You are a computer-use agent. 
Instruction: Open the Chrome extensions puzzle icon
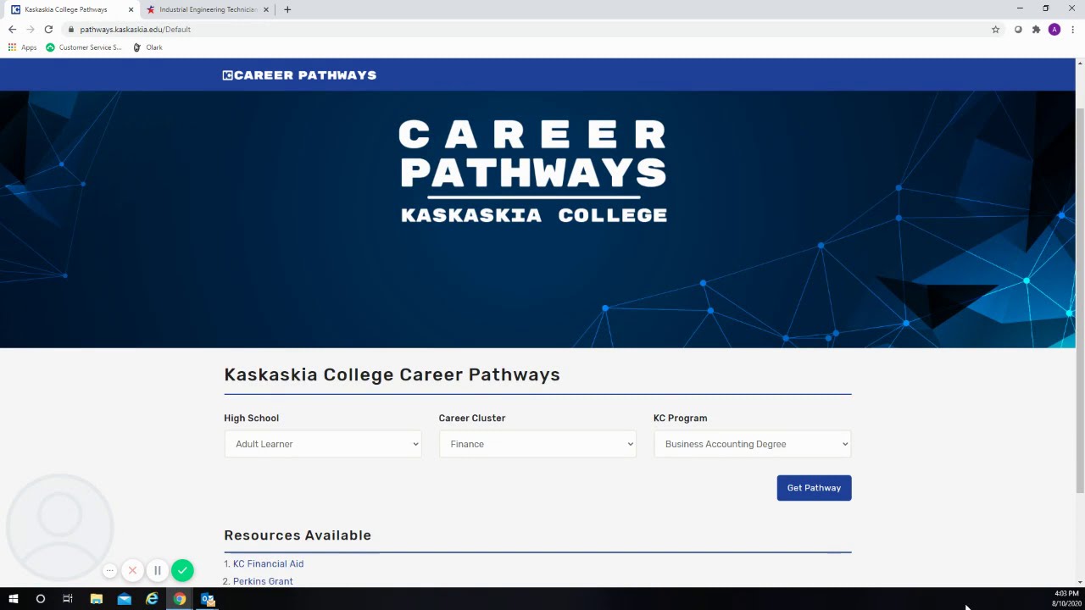1036,29
